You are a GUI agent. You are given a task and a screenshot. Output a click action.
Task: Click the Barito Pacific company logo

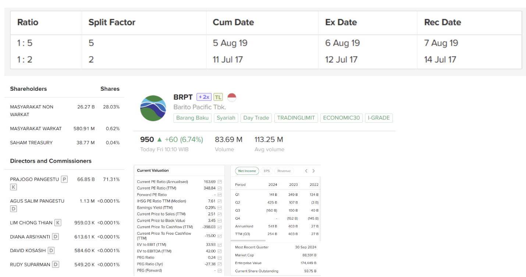[153, 108]
